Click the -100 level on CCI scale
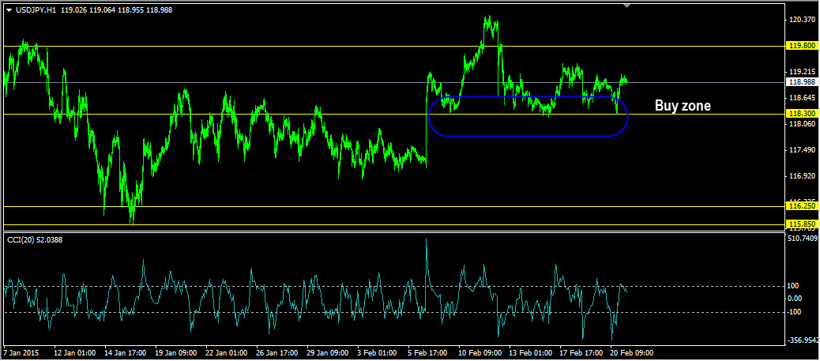 click(795, 312)
